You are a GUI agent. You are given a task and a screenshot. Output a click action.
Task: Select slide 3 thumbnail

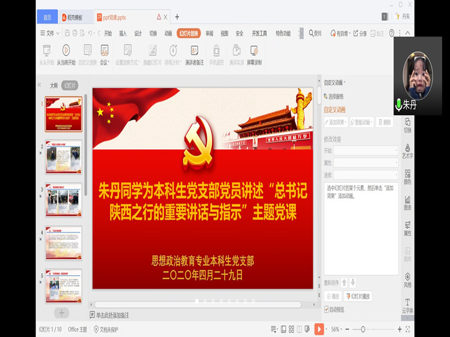64,200
